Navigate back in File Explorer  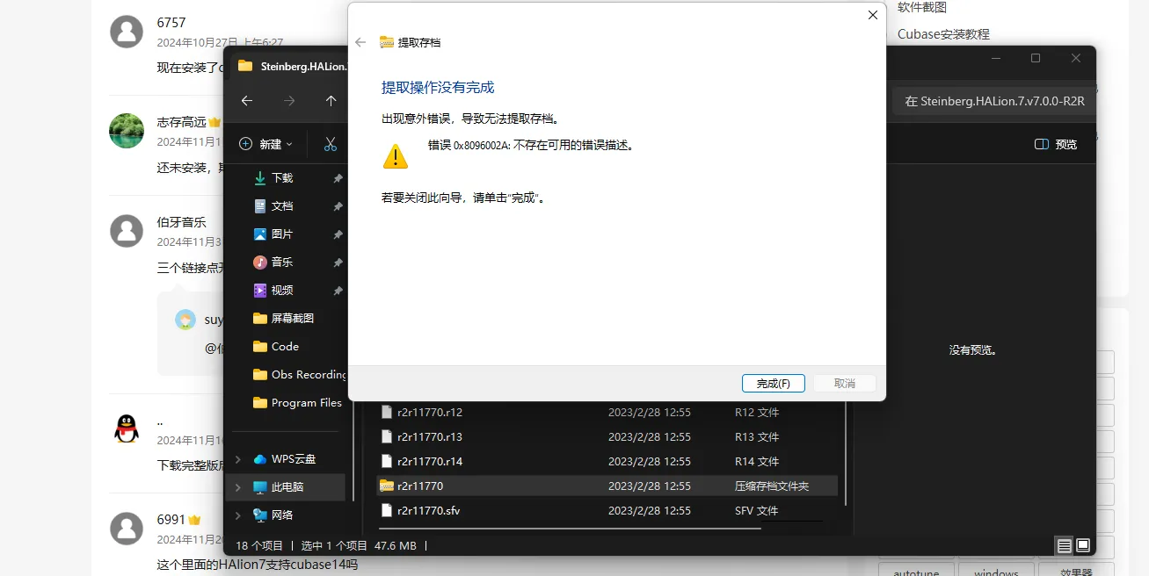coord(246,101)
